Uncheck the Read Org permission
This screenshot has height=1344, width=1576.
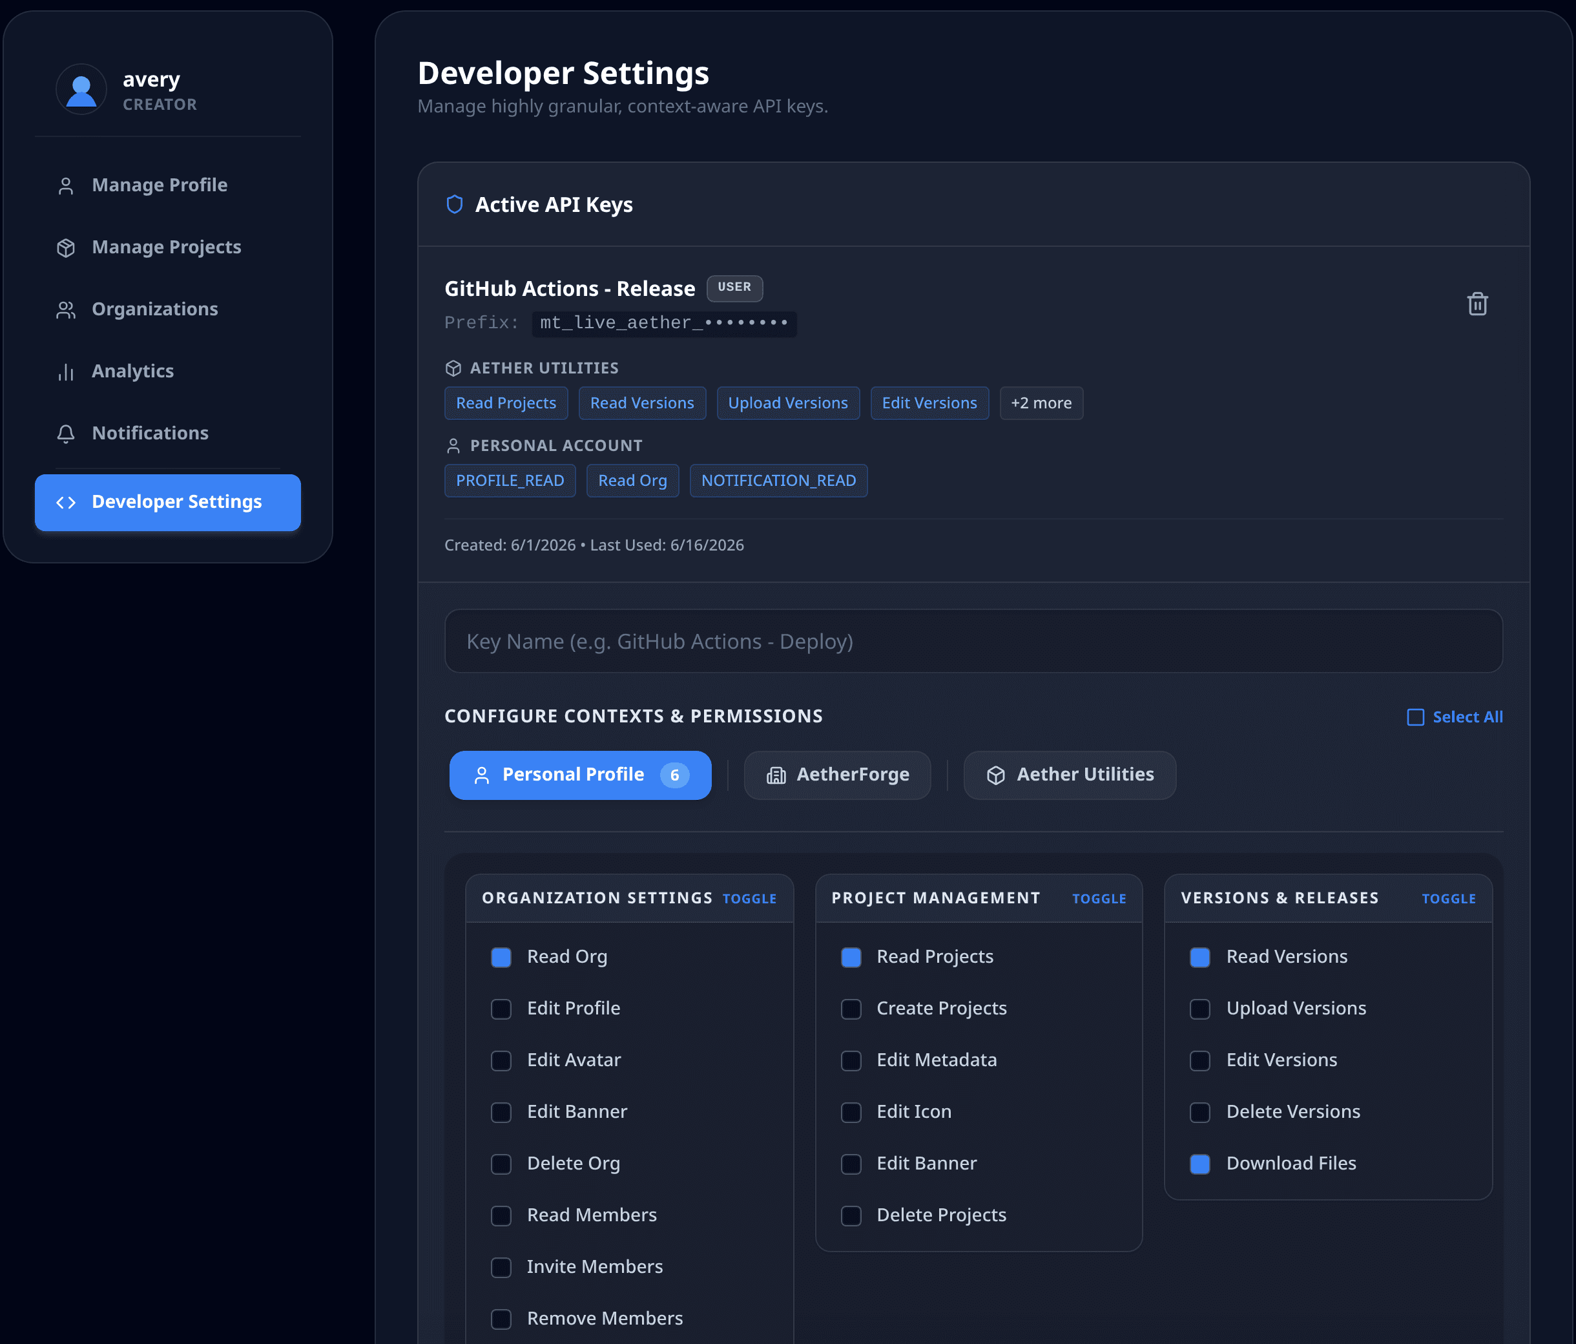(501, 956)
